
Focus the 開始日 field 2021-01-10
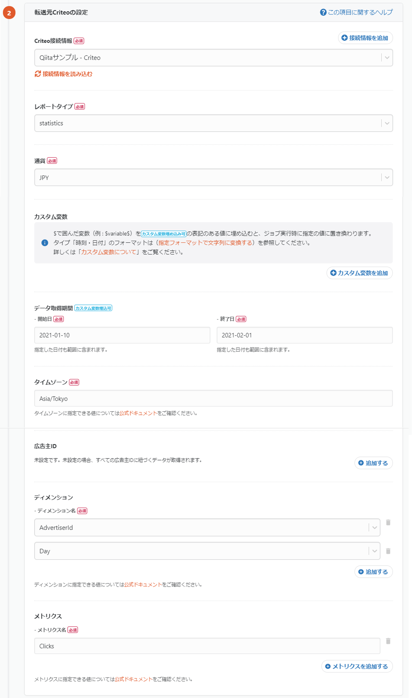(122, 335)
